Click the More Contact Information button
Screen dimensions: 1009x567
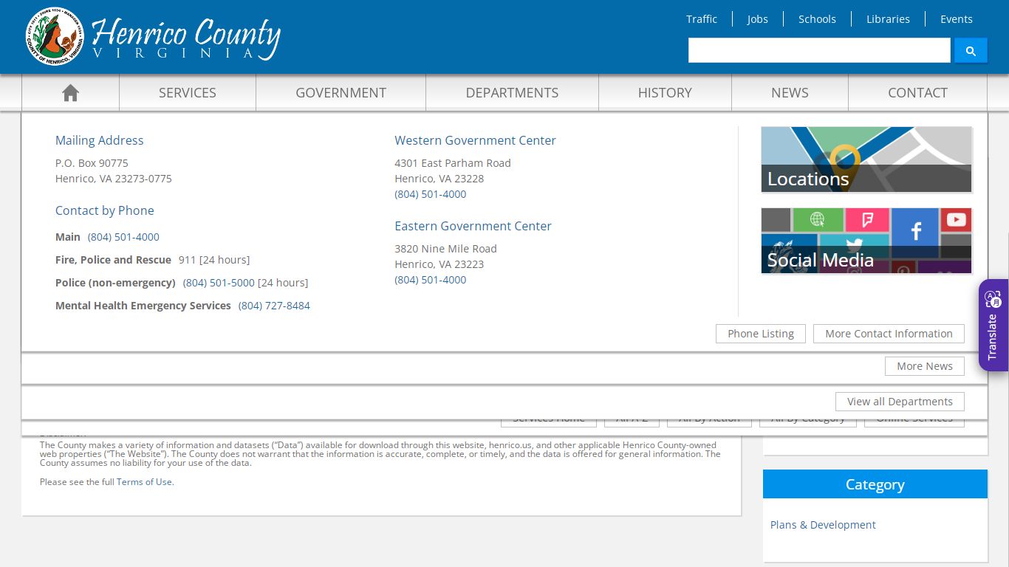tap(889, 334)
